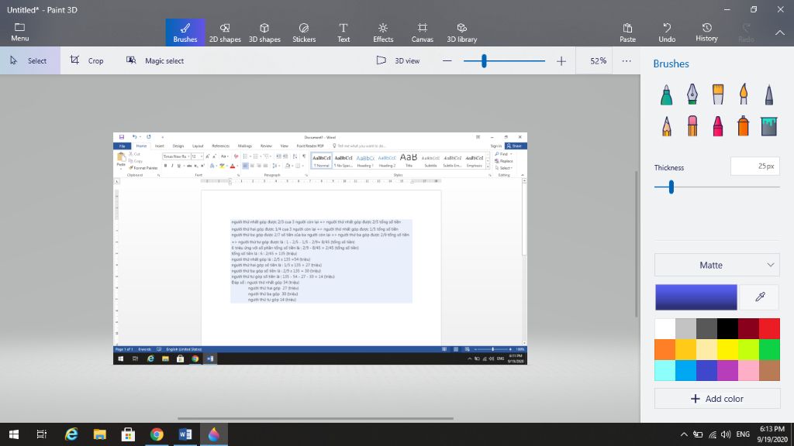
Task: Open the History panel
Action: [x=706, y=33]
